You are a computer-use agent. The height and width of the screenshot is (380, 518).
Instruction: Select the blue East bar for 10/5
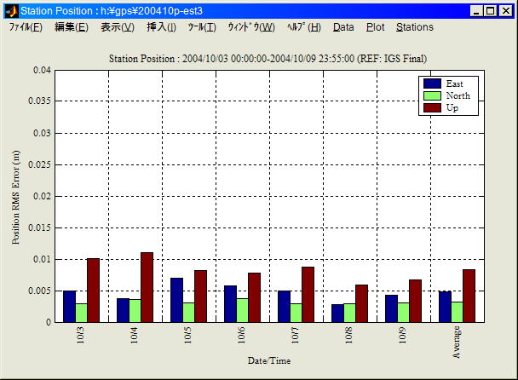pyautogui.click(x=176, y=300)
